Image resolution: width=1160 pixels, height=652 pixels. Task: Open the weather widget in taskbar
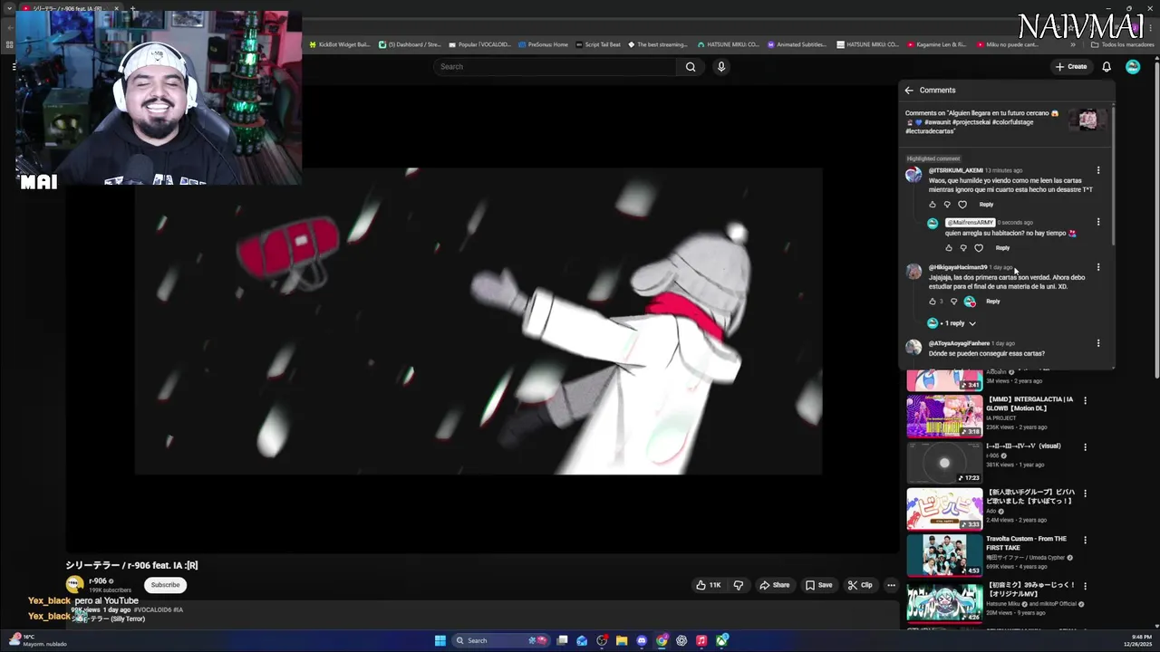pos(36,640)
